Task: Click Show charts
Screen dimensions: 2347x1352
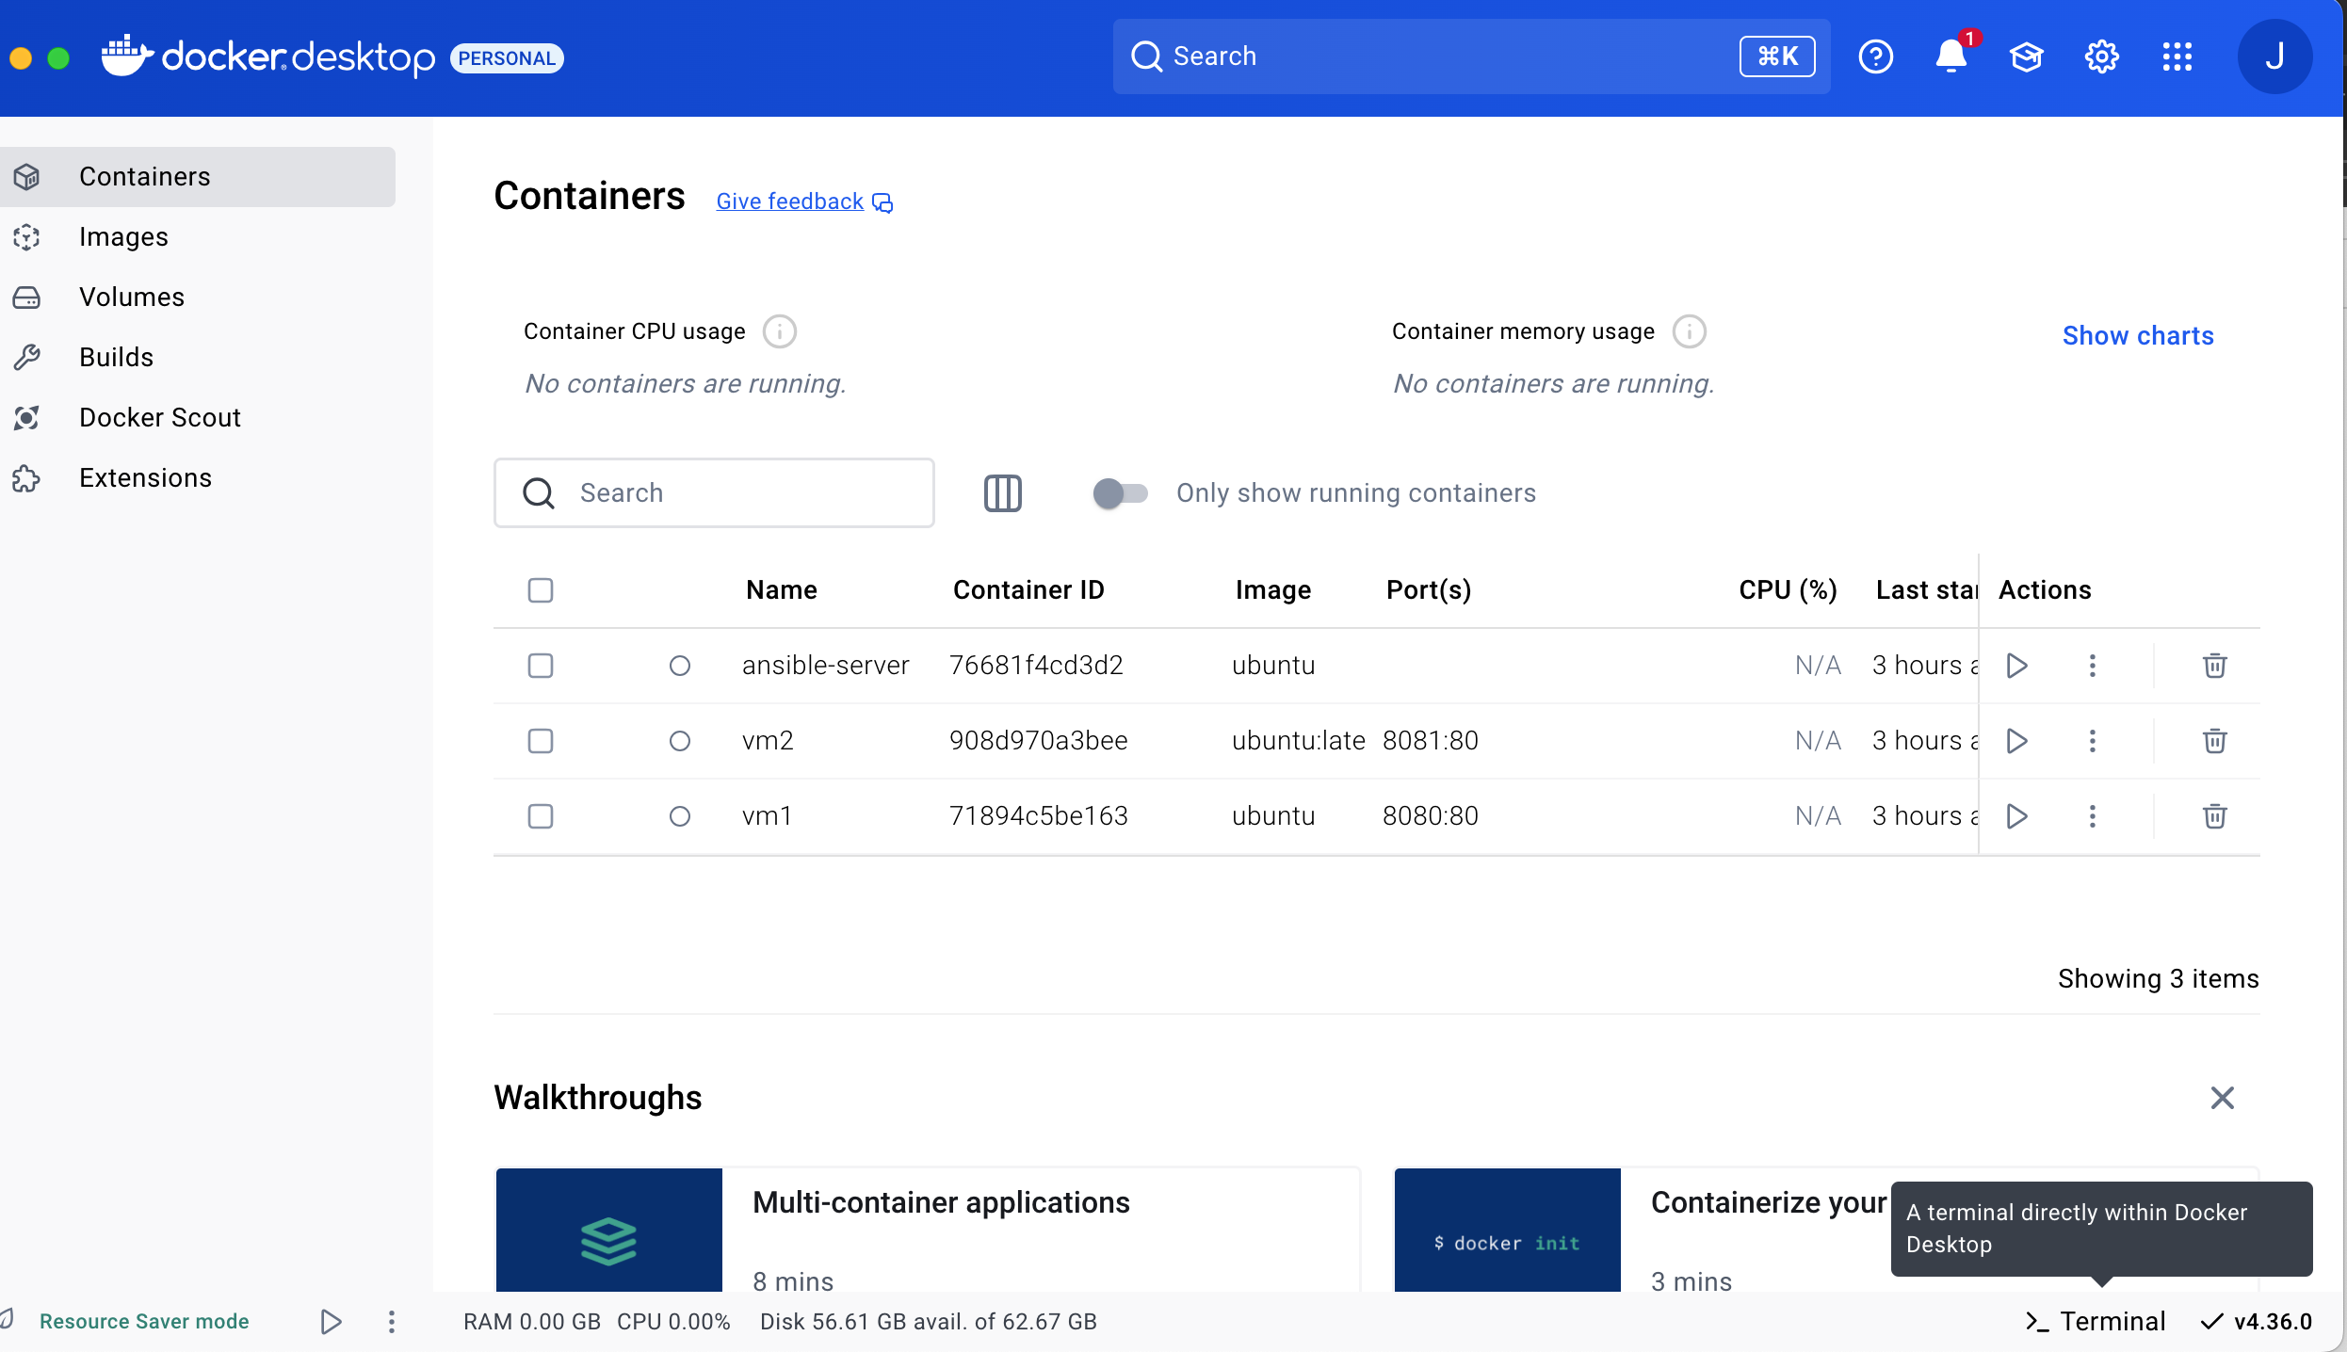Action: click(x=2137, y=335)
